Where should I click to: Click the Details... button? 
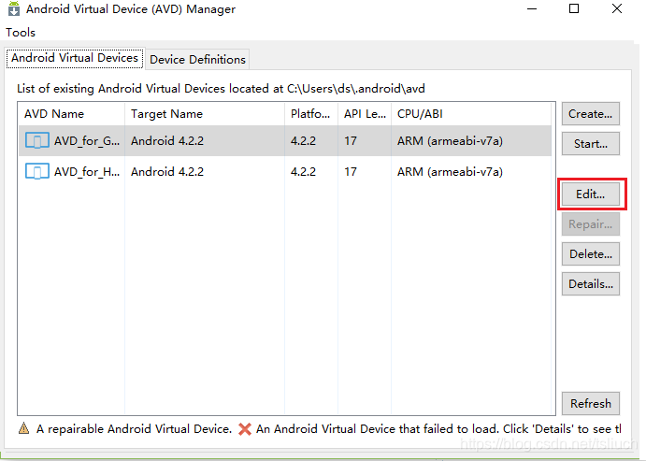tap(591, 284)
